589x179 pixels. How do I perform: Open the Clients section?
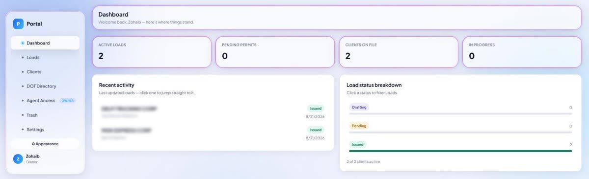coord(45,72)
